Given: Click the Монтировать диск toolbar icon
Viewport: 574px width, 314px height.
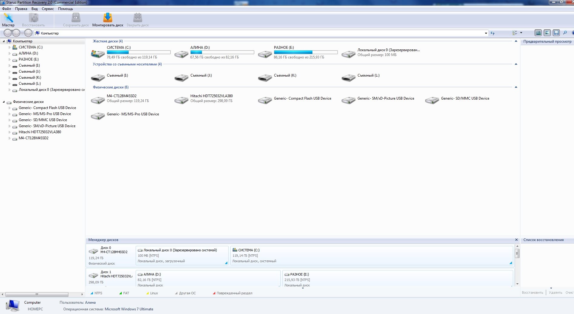Looking at the screenshot, I should (x=107, y=20).
